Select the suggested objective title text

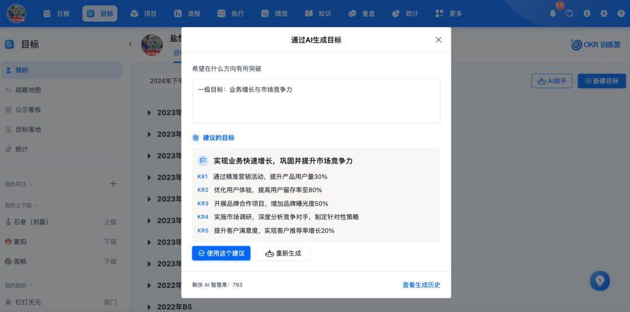283,161
